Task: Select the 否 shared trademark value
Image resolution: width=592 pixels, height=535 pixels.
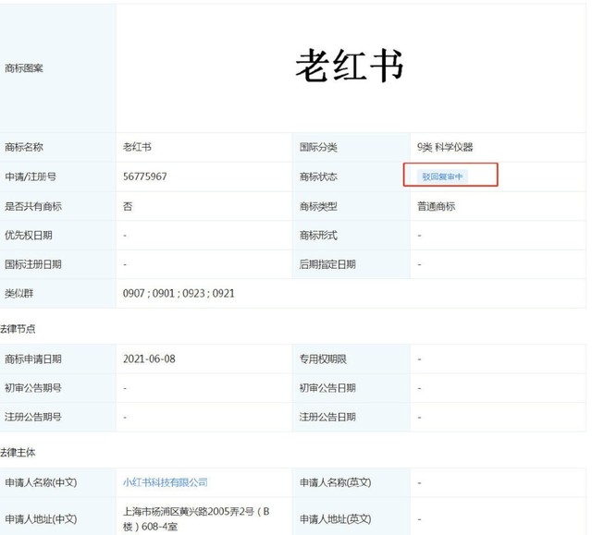Action: [x=128, y=206]
